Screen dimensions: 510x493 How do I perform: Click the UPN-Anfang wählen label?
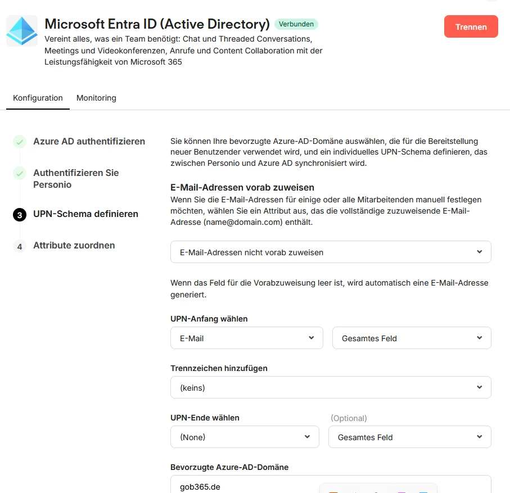coord(209,319)
